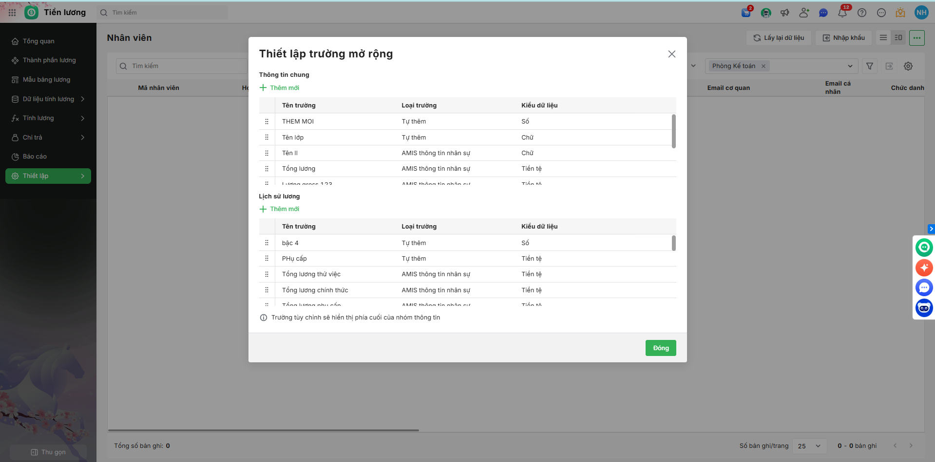935x462 pixels.
Task: Close the extended field settings dialog with X
Action: 671,54
